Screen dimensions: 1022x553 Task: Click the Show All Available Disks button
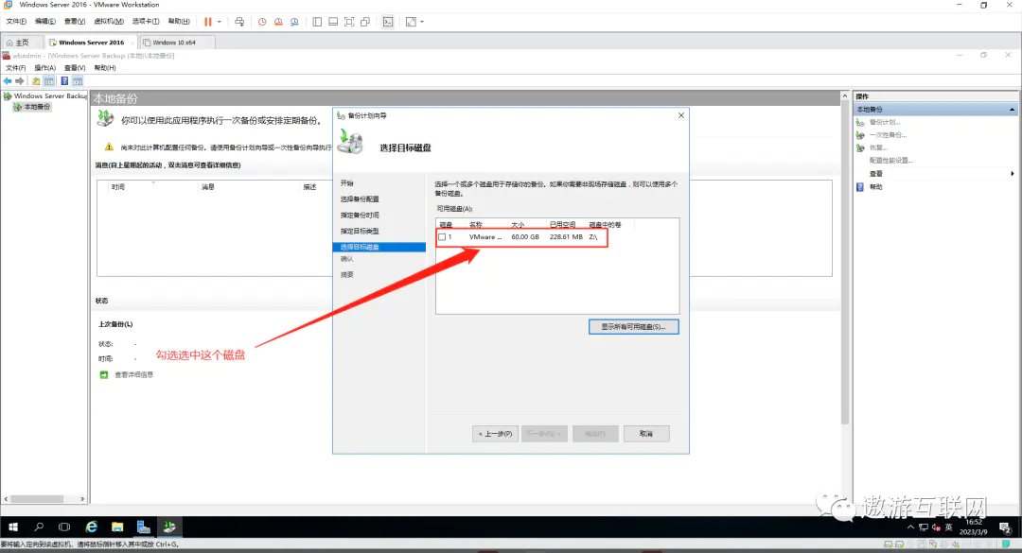[x=633, y=327]
